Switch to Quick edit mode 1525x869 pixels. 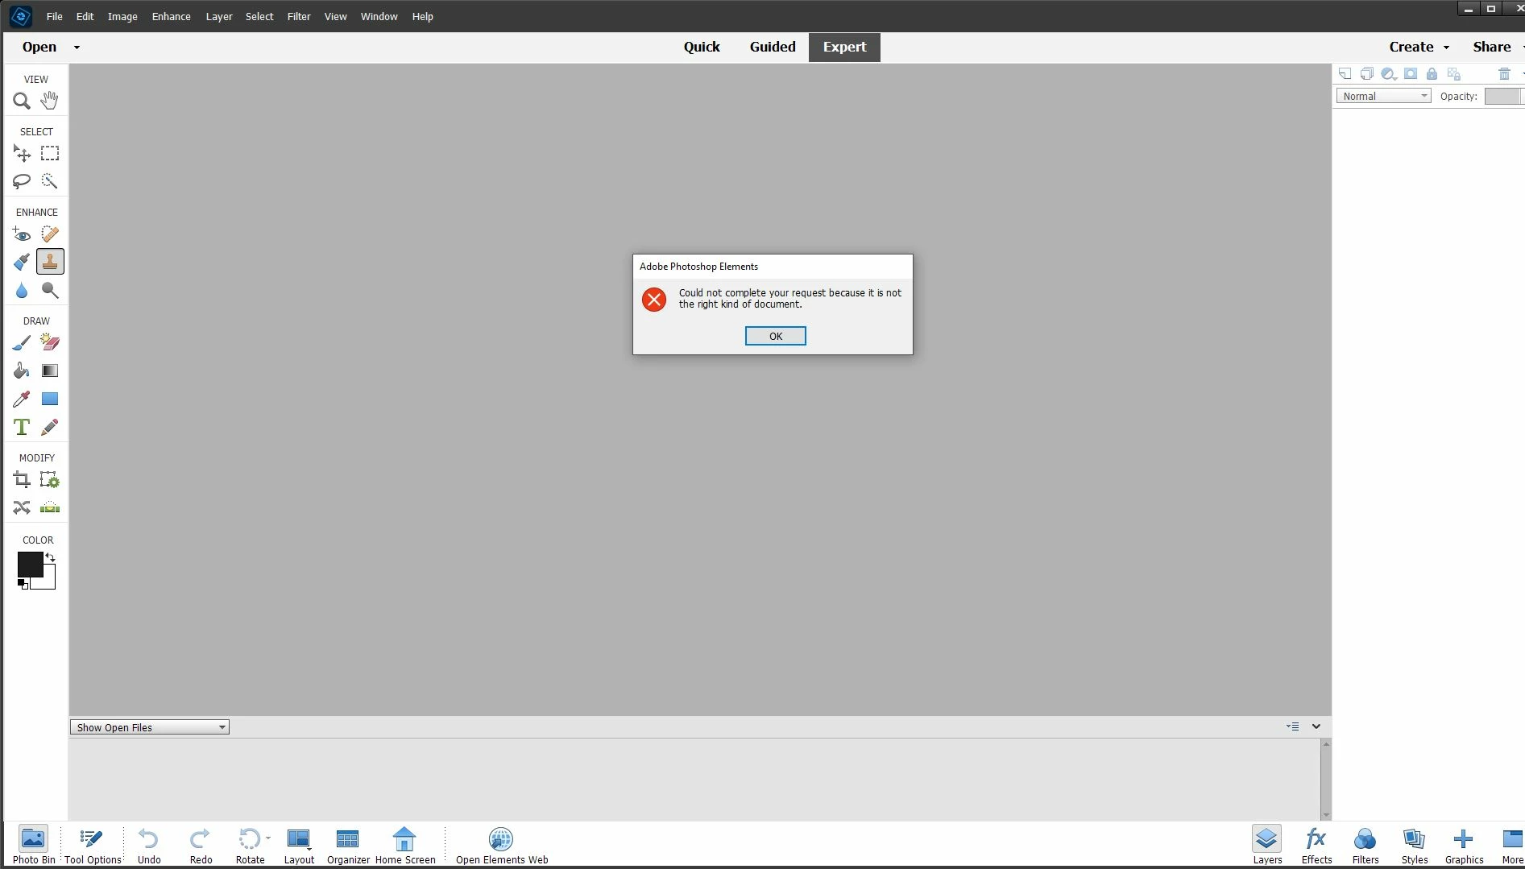click(702, 47)
